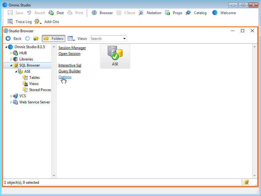The width and height of the screenshot is (261, 196).
Task: Click the Back label in Studio Browser
Action: point(18,38)
